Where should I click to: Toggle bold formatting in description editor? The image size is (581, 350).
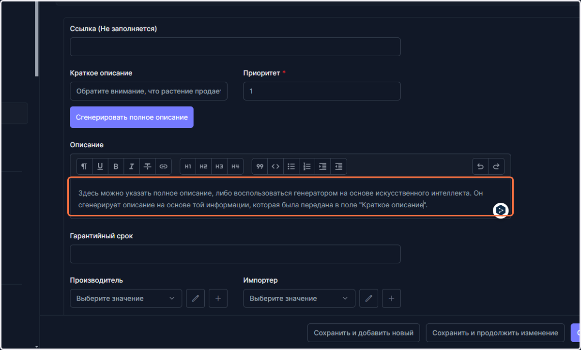116,166
